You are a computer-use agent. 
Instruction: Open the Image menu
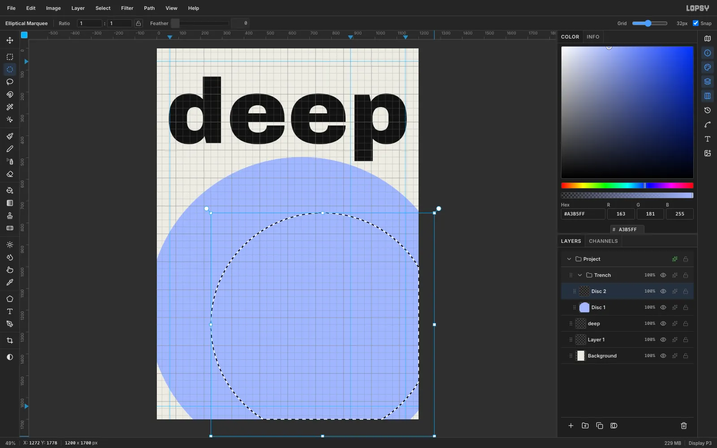click(x=53, y=8)
